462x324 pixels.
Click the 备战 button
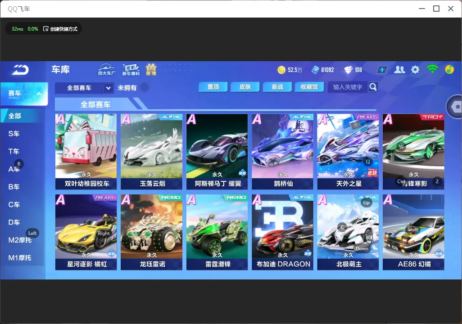[x=277, y=87]
